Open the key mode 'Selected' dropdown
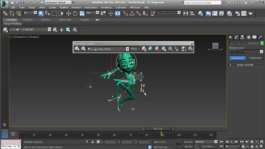The image size is (265, 149). click(x=216, y=142)
